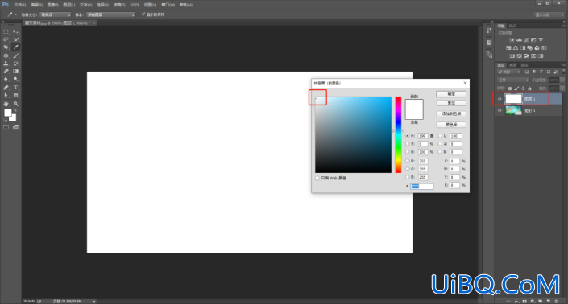Open the workspace switcher dropdown
The width and height of the screenshot is (568, 304).
pos(549,14)
